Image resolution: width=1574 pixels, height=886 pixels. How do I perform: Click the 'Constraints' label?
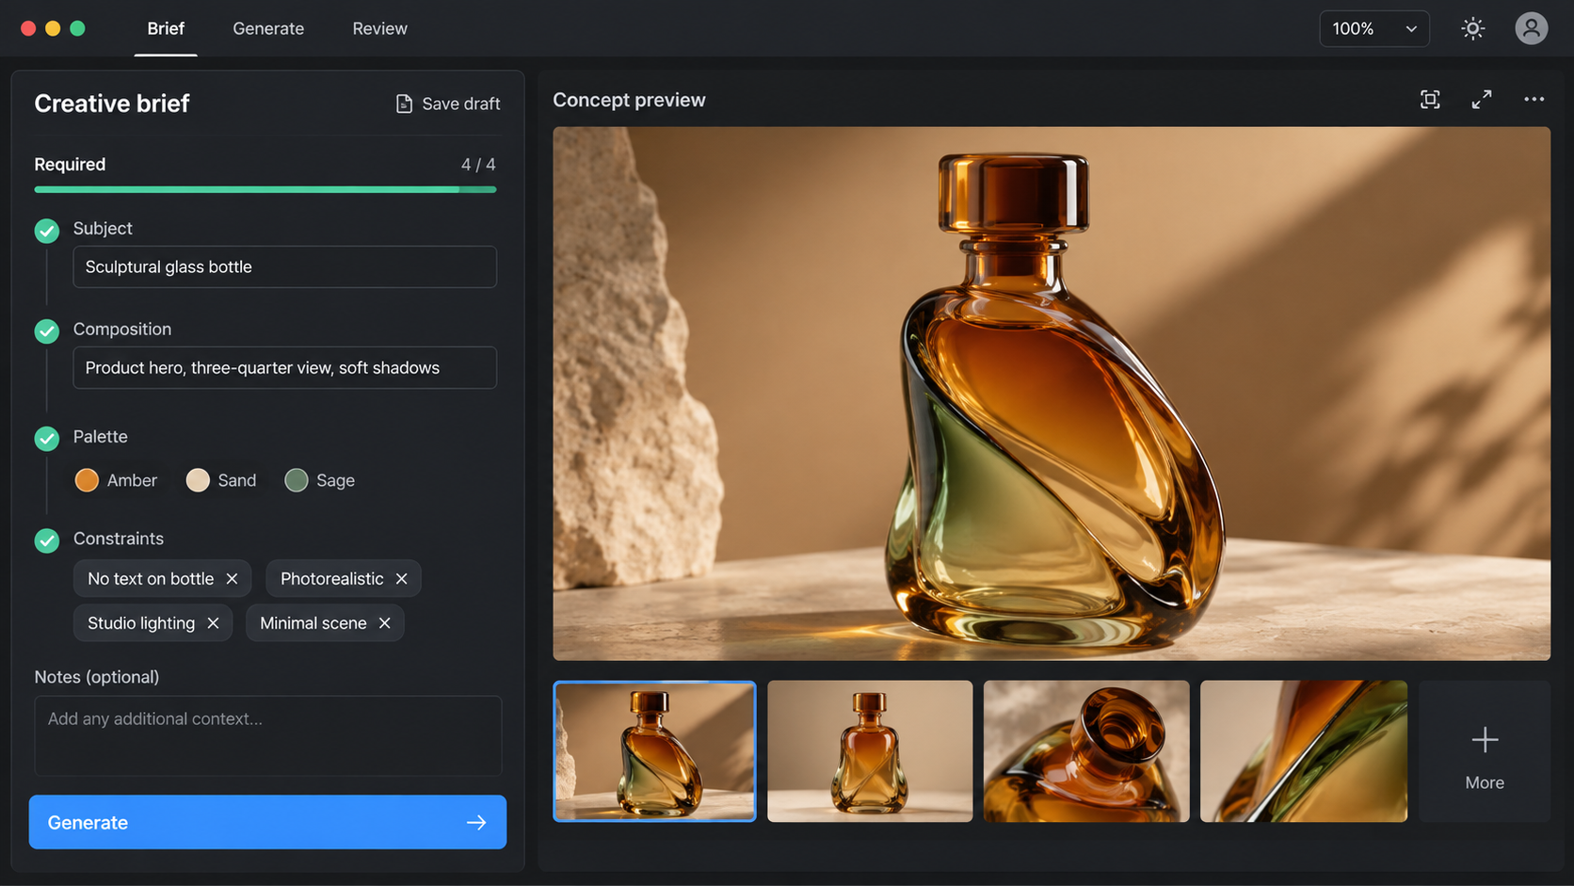tap(119, 539)
